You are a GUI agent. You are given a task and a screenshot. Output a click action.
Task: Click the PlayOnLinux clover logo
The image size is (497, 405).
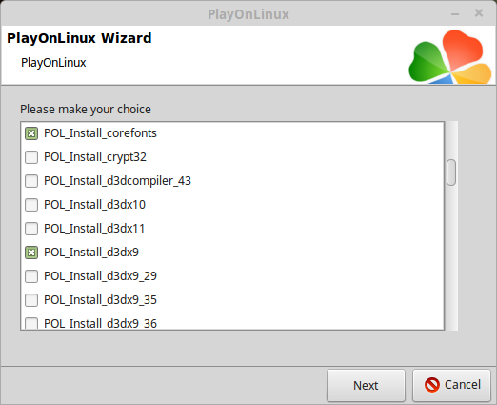coord(450,57)
